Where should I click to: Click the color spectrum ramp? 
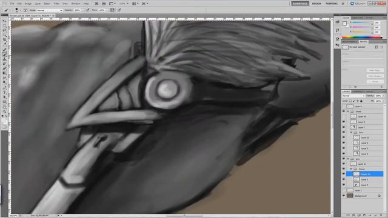(x=363, y=38)
